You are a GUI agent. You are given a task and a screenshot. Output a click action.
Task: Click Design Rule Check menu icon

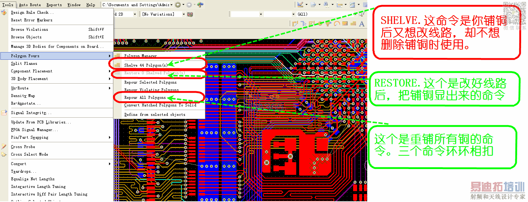pyautogui.click(x=4, y=13)
